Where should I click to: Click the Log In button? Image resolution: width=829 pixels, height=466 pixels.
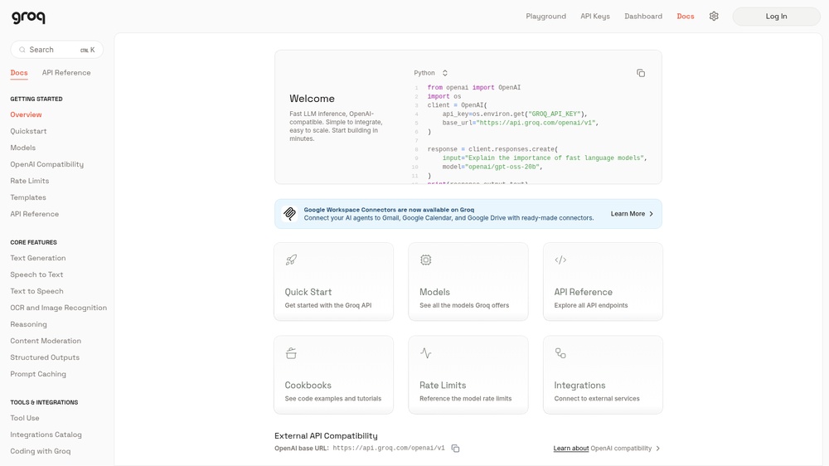[x=776, y=17]
